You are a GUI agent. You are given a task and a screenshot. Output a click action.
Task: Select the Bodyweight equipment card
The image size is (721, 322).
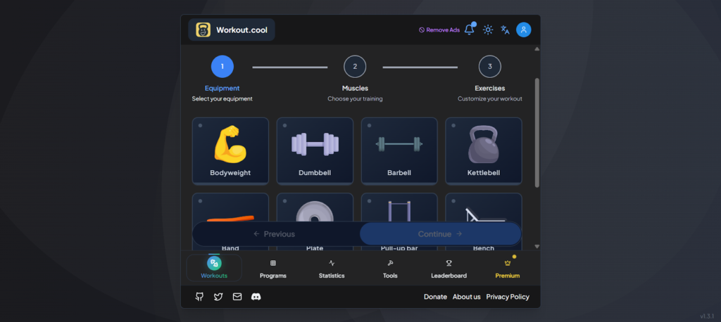click(230, 150)
